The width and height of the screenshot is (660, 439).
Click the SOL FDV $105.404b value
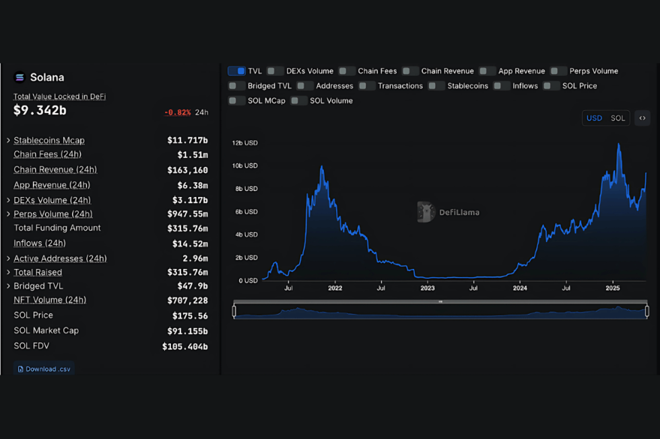(x=185, y=347)
